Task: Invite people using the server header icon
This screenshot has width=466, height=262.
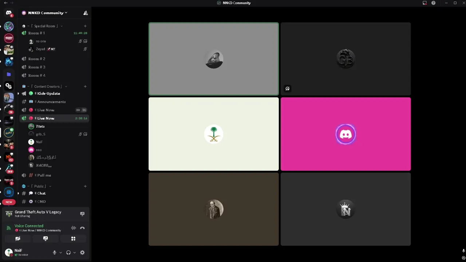Action: 86,13
